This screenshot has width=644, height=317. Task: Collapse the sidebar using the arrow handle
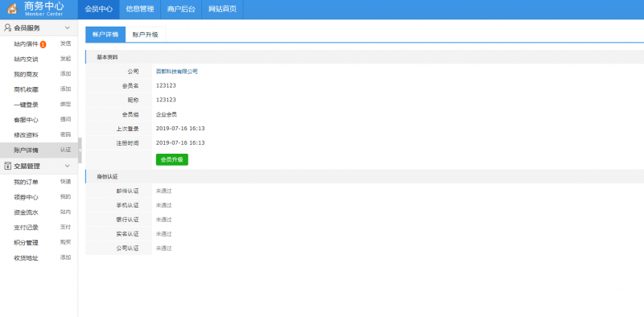[x=80, y=150]
